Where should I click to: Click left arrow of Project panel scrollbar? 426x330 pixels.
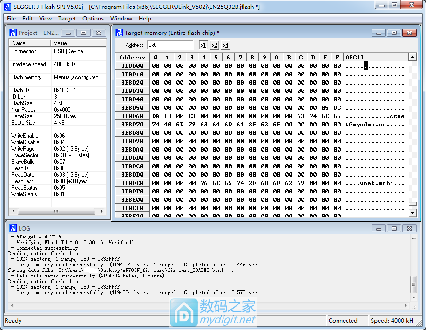coord(13,211)
